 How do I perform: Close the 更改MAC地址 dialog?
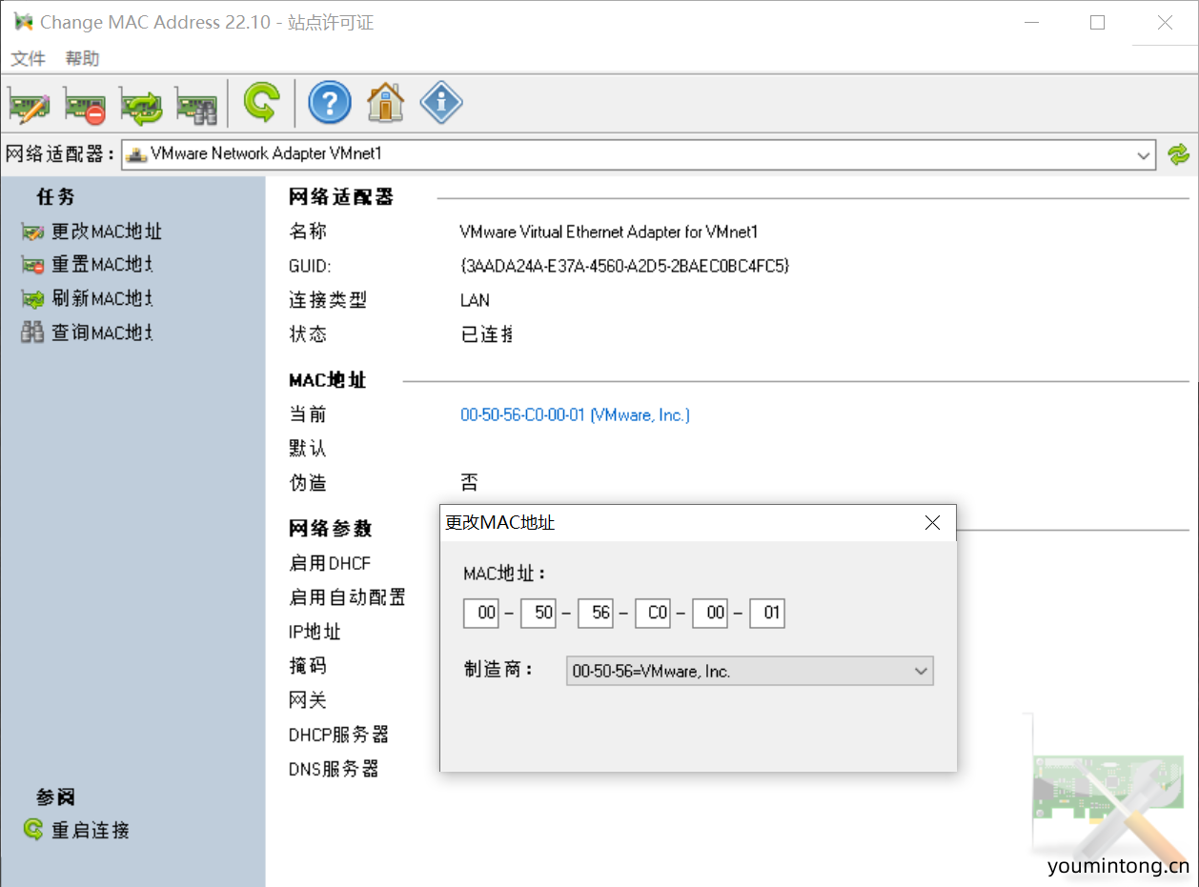932,523
